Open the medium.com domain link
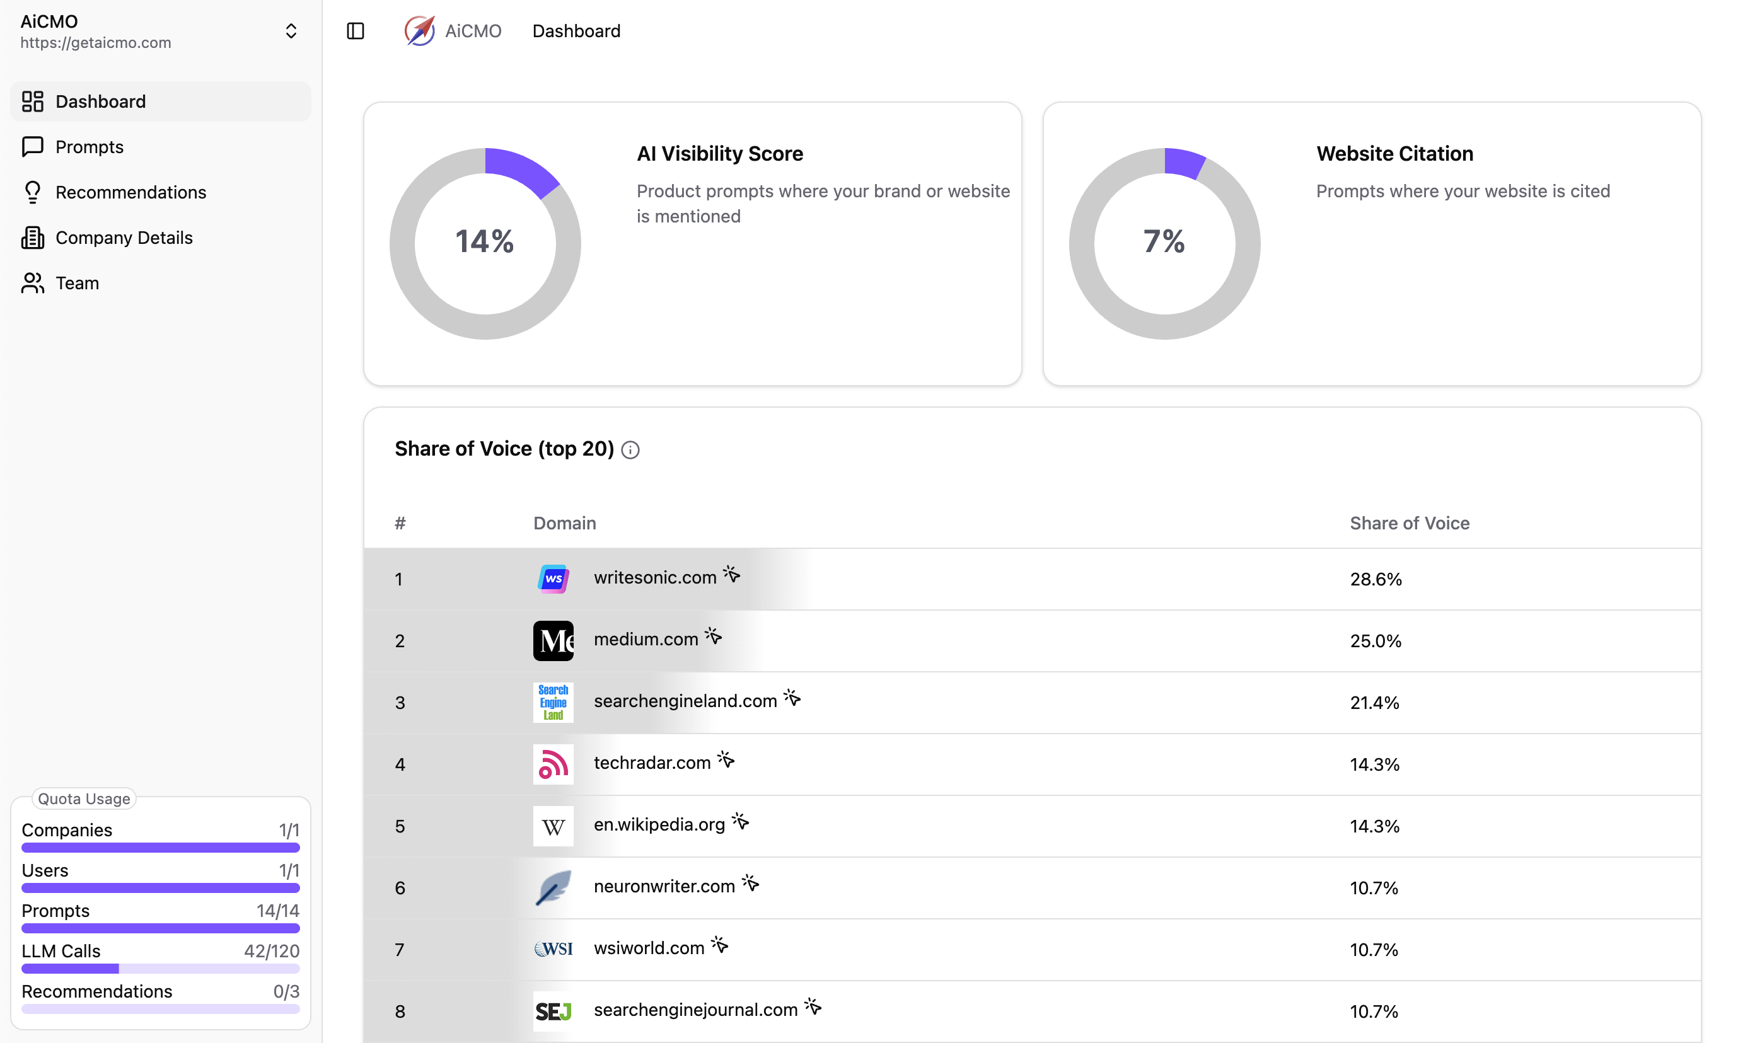Screen dimensions: 1738x1043 point(646,640)
